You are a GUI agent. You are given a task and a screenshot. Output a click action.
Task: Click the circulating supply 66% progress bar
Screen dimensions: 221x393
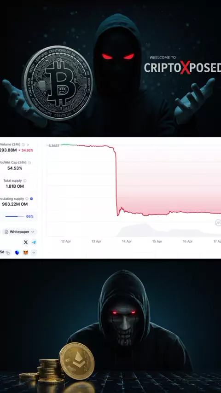coord(15,216)
